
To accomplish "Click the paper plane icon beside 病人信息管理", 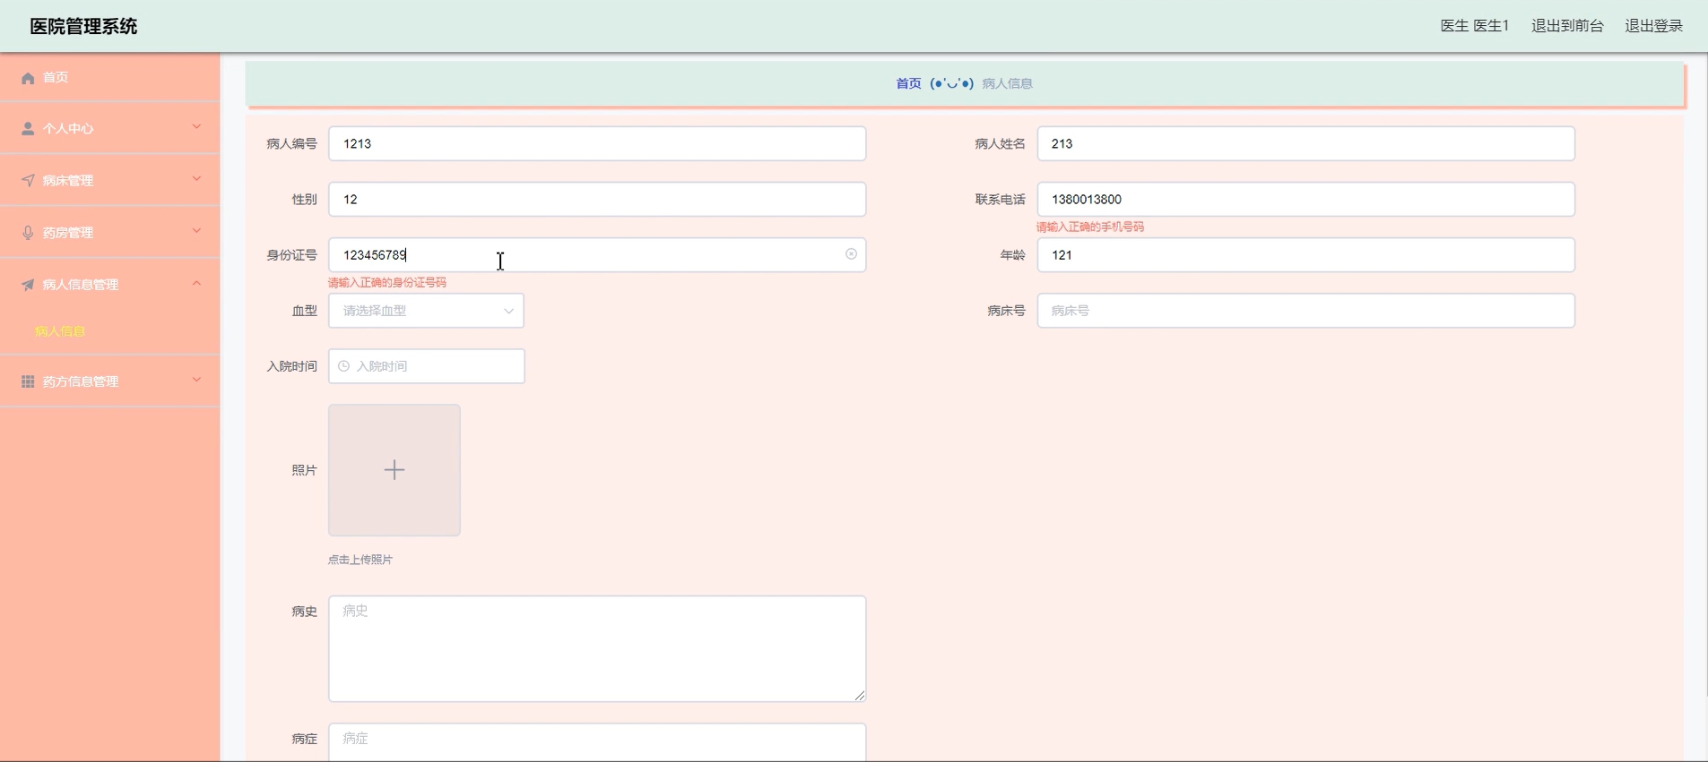I will 28,285.
